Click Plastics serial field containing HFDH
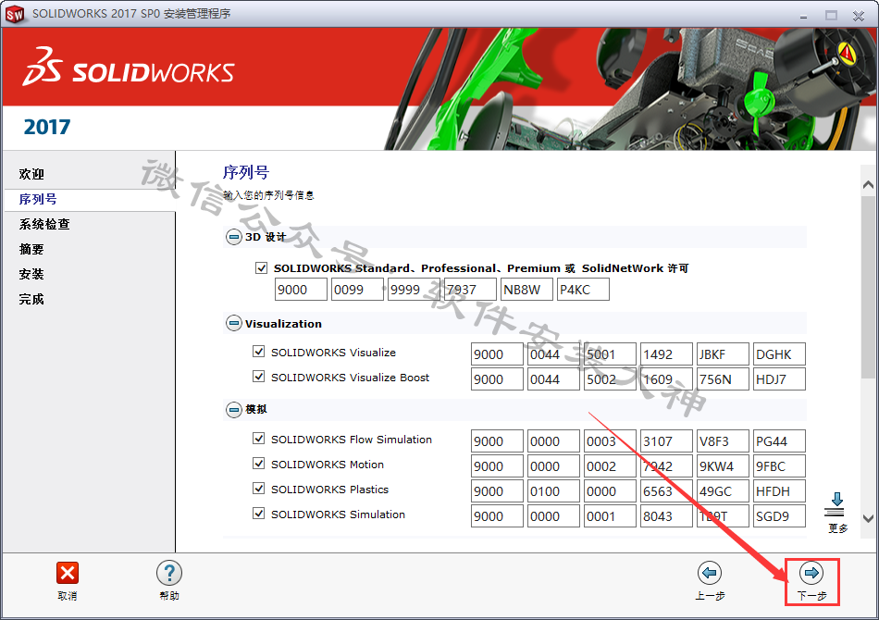 point(780,491)
